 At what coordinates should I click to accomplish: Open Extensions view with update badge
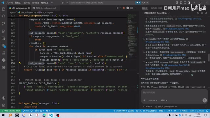[x=4, y=46]
